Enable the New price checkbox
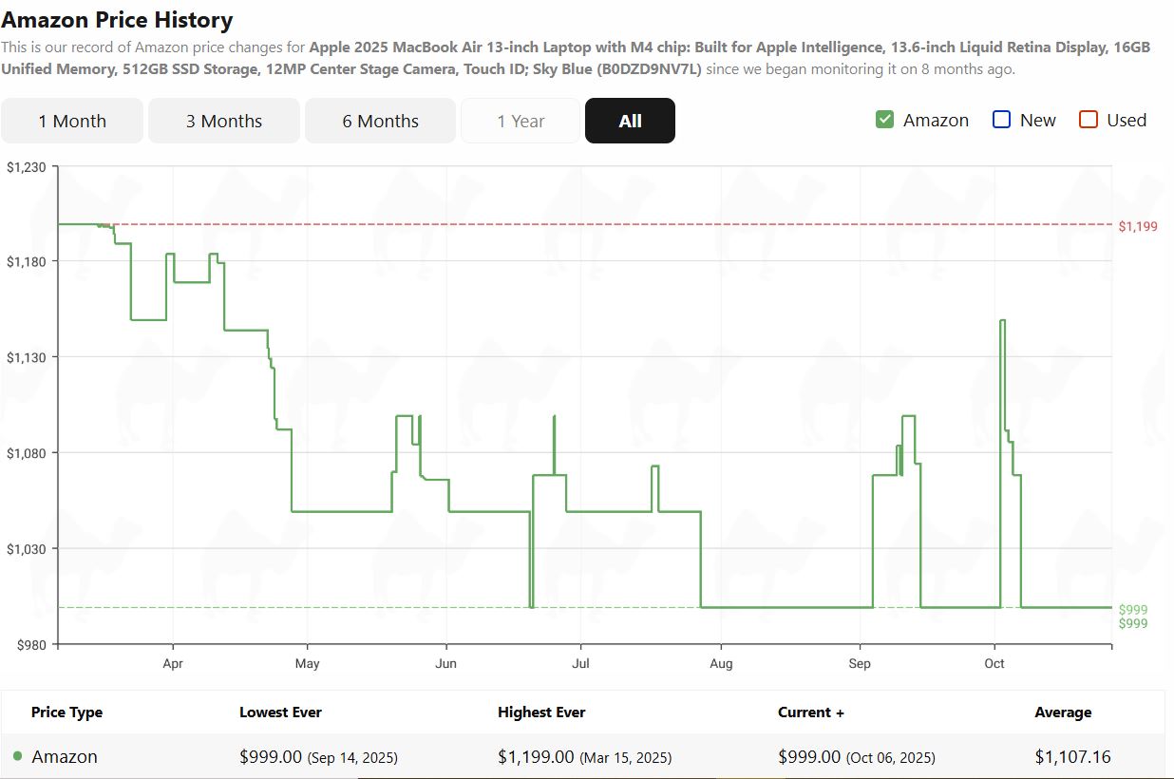Image resolution: width=1174 pixels, height=779 pixels. click(x=1001, y=120)
